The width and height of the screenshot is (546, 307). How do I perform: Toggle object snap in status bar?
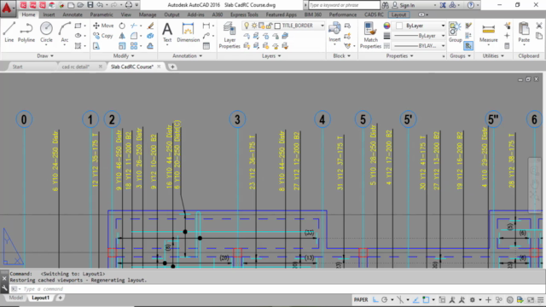pyautogui.click(x=426, y=299)
